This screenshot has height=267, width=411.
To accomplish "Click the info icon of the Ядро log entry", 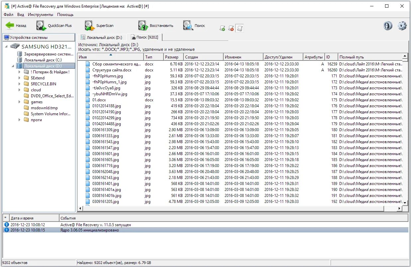I will [6, 230].
